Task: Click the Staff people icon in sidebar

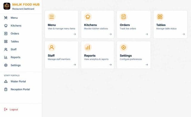Action: (x=6, y=49)
